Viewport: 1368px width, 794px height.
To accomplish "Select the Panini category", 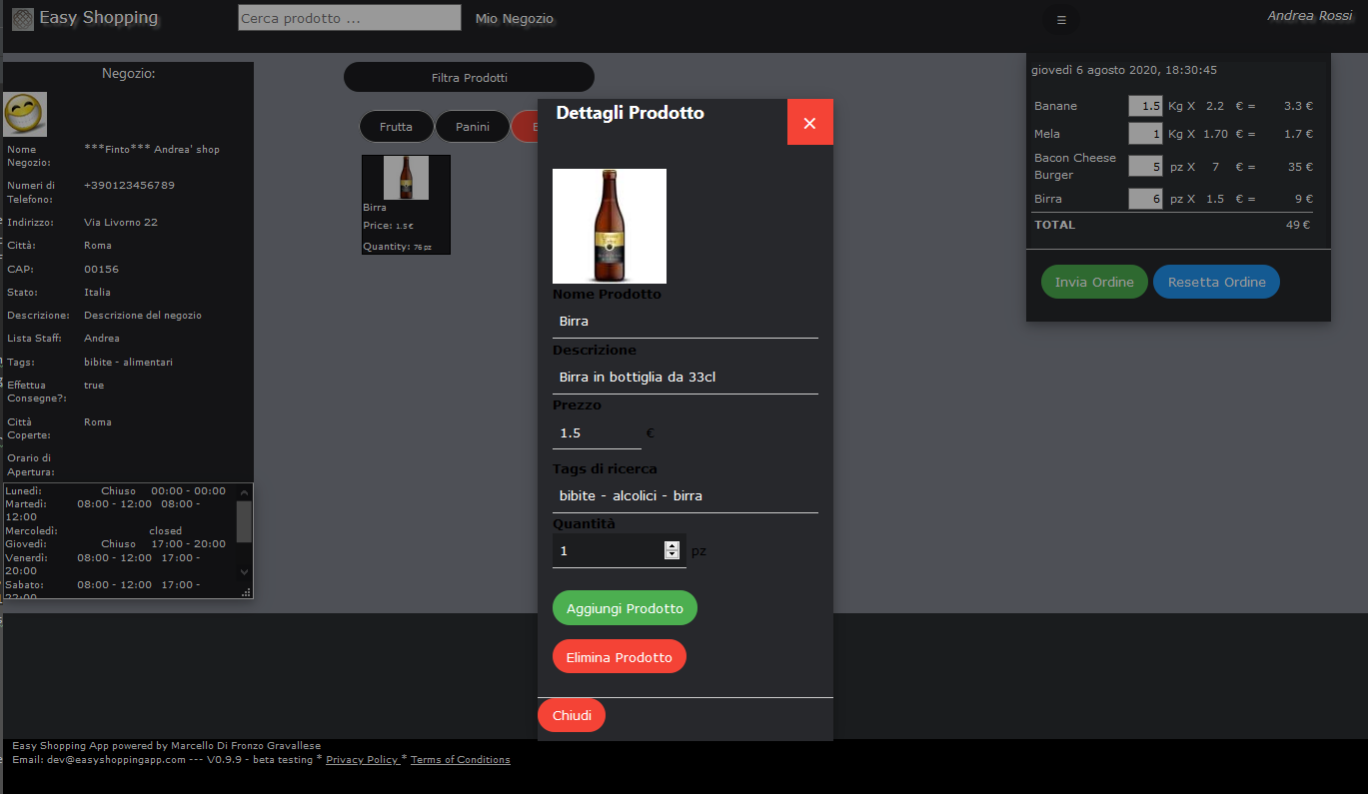I will coord(473,127).
